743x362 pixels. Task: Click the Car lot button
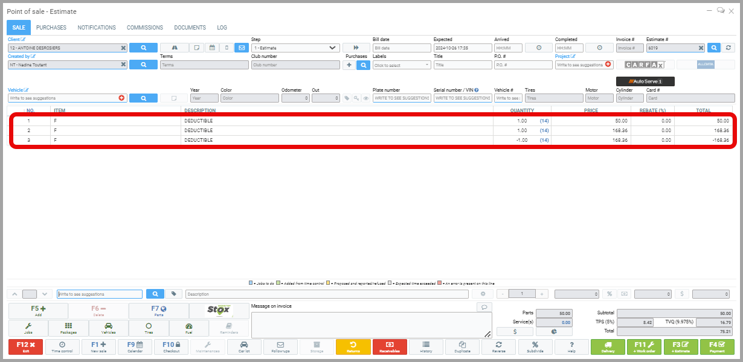243,347
